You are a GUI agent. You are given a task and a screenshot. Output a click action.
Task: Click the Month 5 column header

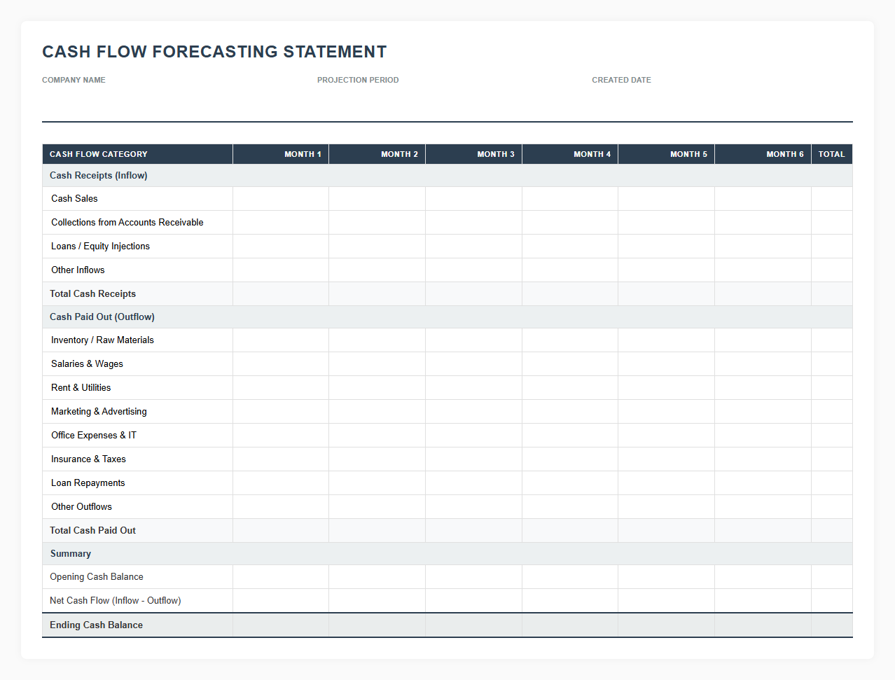click(667, 154)
